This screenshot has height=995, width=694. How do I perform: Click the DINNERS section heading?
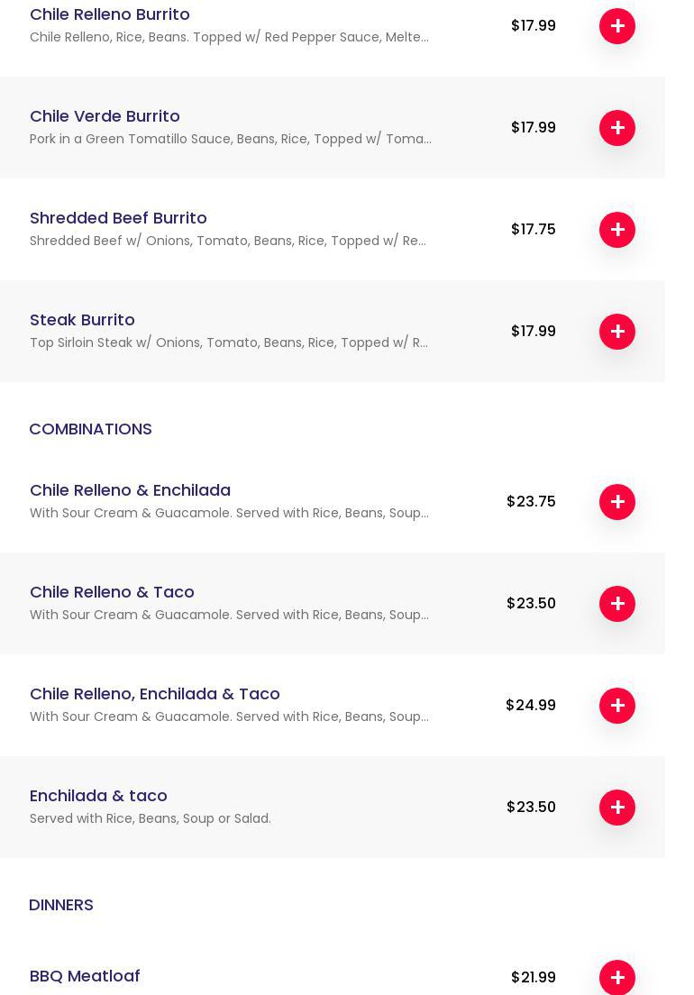pos(61,905)
